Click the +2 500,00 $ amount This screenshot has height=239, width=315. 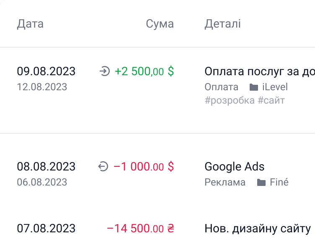pos(144,71)
